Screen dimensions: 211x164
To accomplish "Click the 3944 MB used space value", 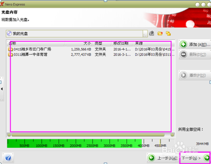I will tap(202, 144).
